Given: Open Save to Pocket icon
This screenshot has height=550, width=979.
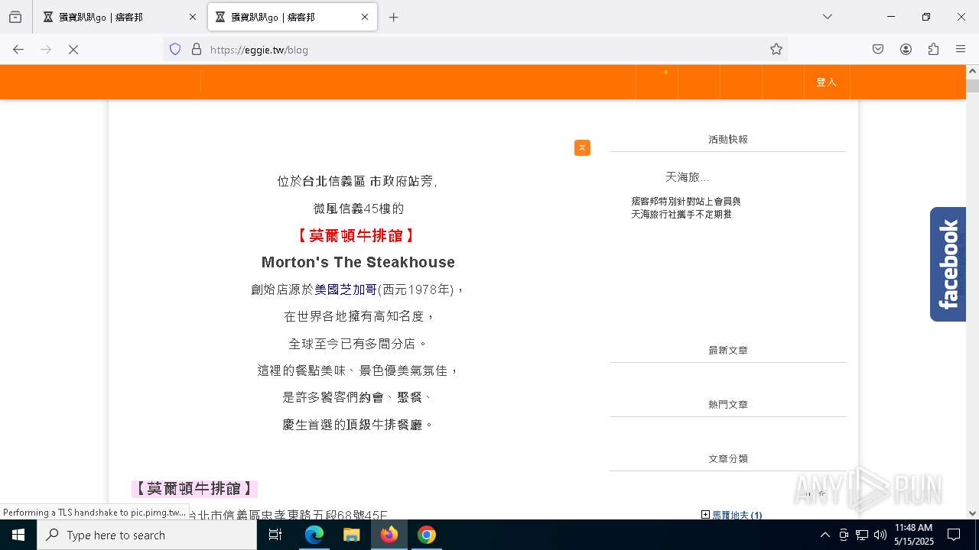Looking at the screenshot, I should tap(878, 49).
